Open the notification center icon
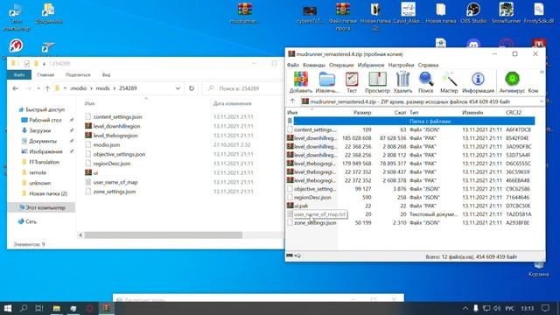560x315 pixels. [x=545, y=308]
